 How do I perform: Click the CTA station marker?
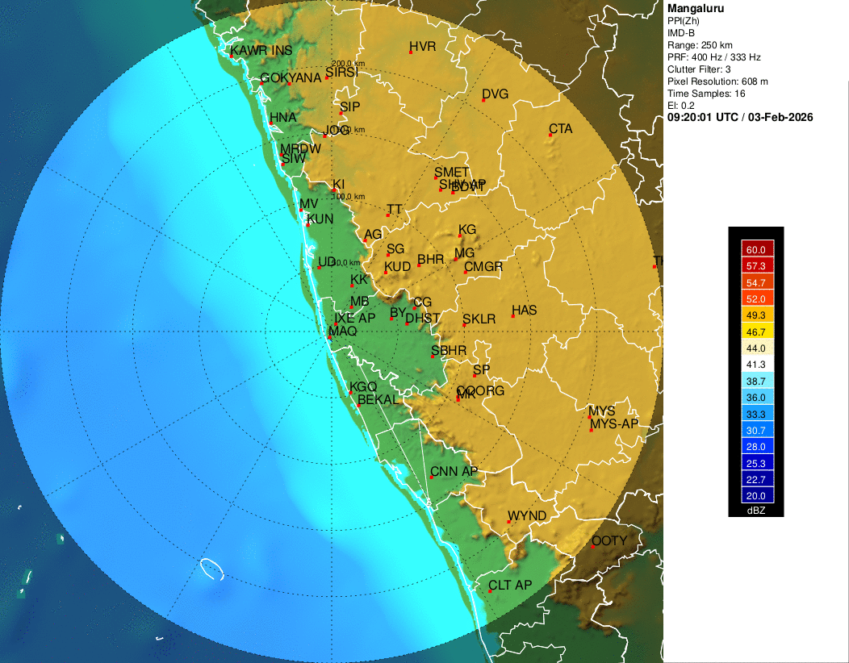(550, 135)
